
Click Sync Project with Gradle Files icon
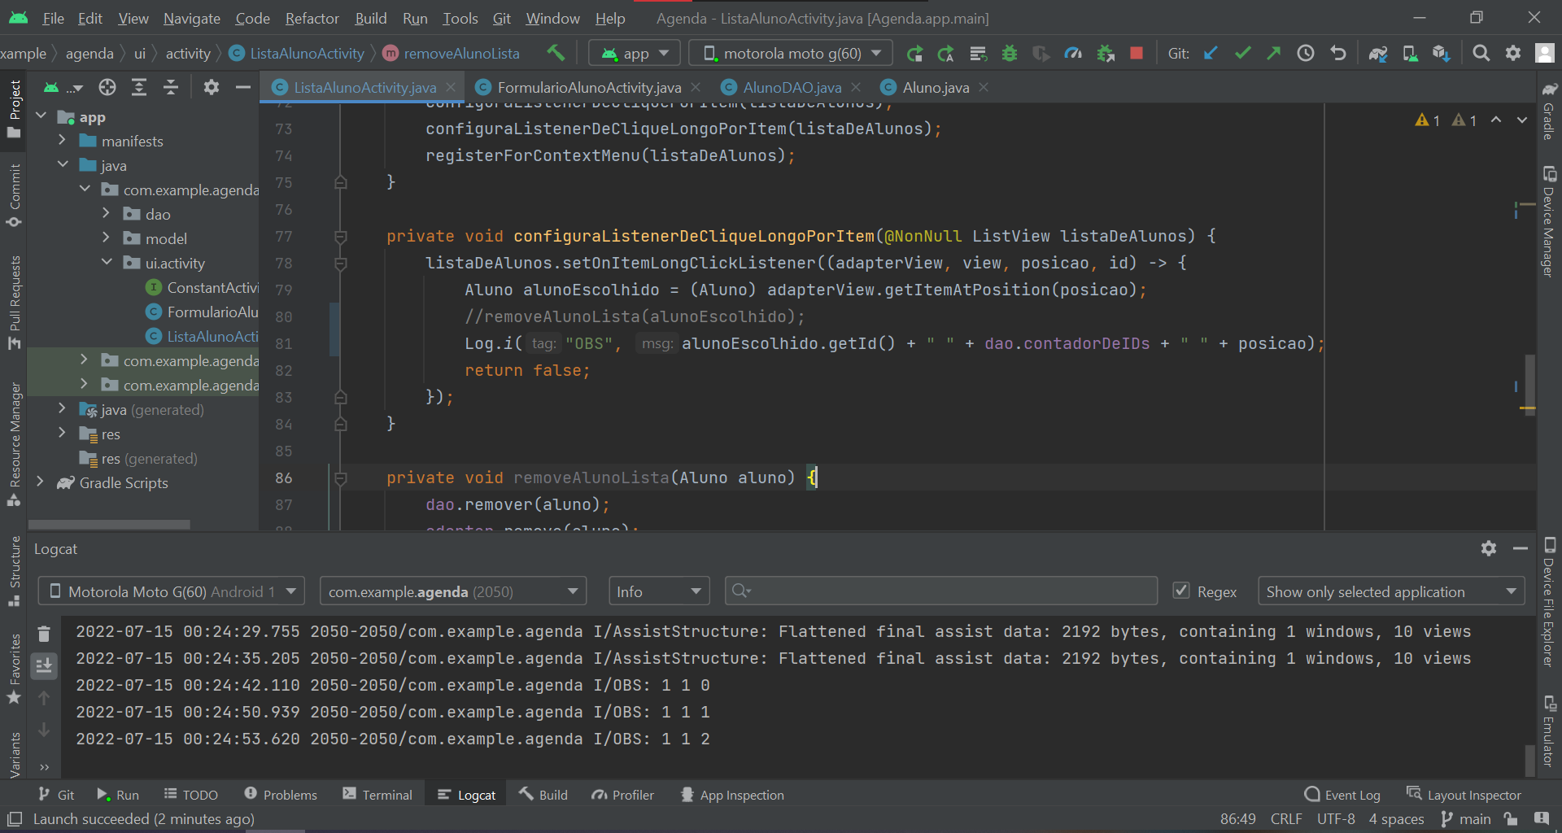tap(1377, 54)
